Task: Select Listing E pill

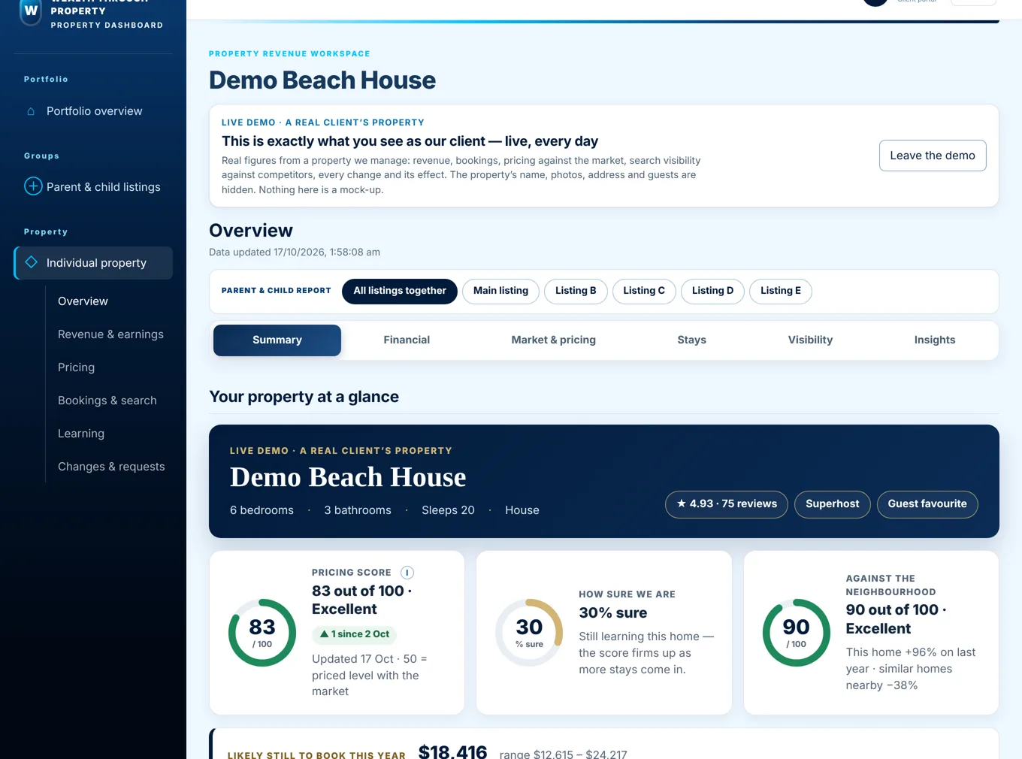Action: point(781,291)
